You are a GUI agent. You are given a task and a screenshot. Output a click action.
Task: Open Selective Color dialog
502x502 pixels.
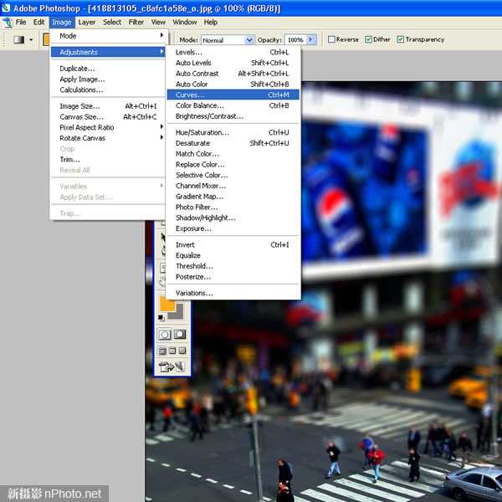click(233, 175)
